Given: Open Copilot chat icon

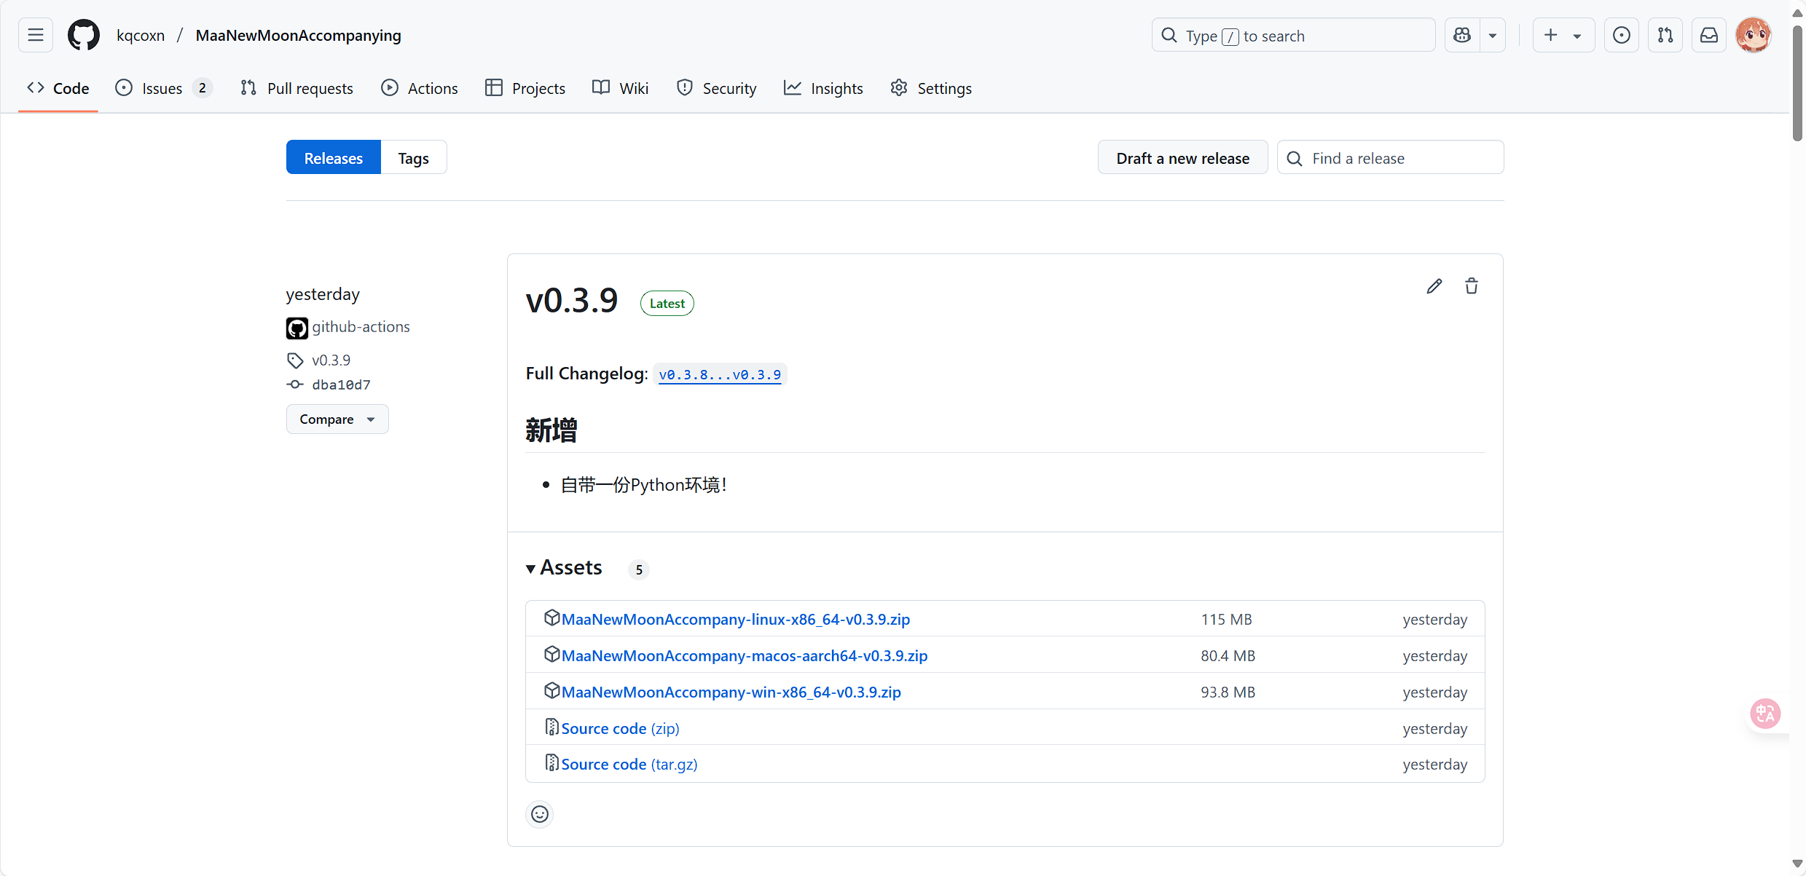Looking at the screenshot, I should click(1462, 35).
